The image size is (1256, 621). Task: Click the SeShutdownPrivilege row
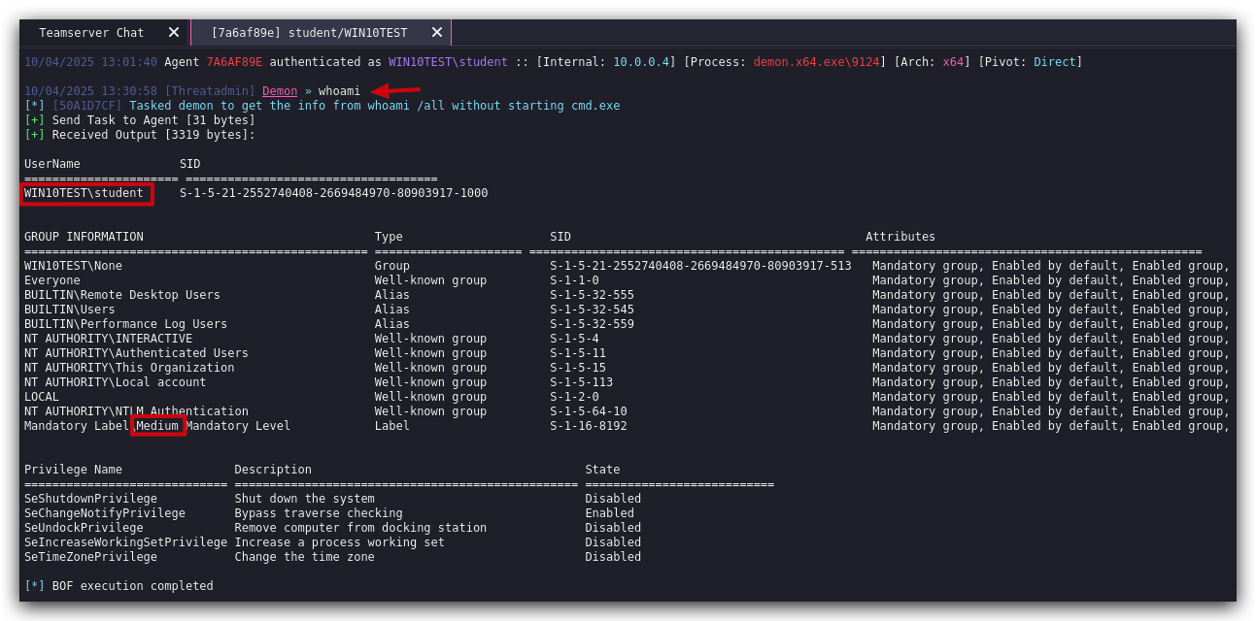332,499
